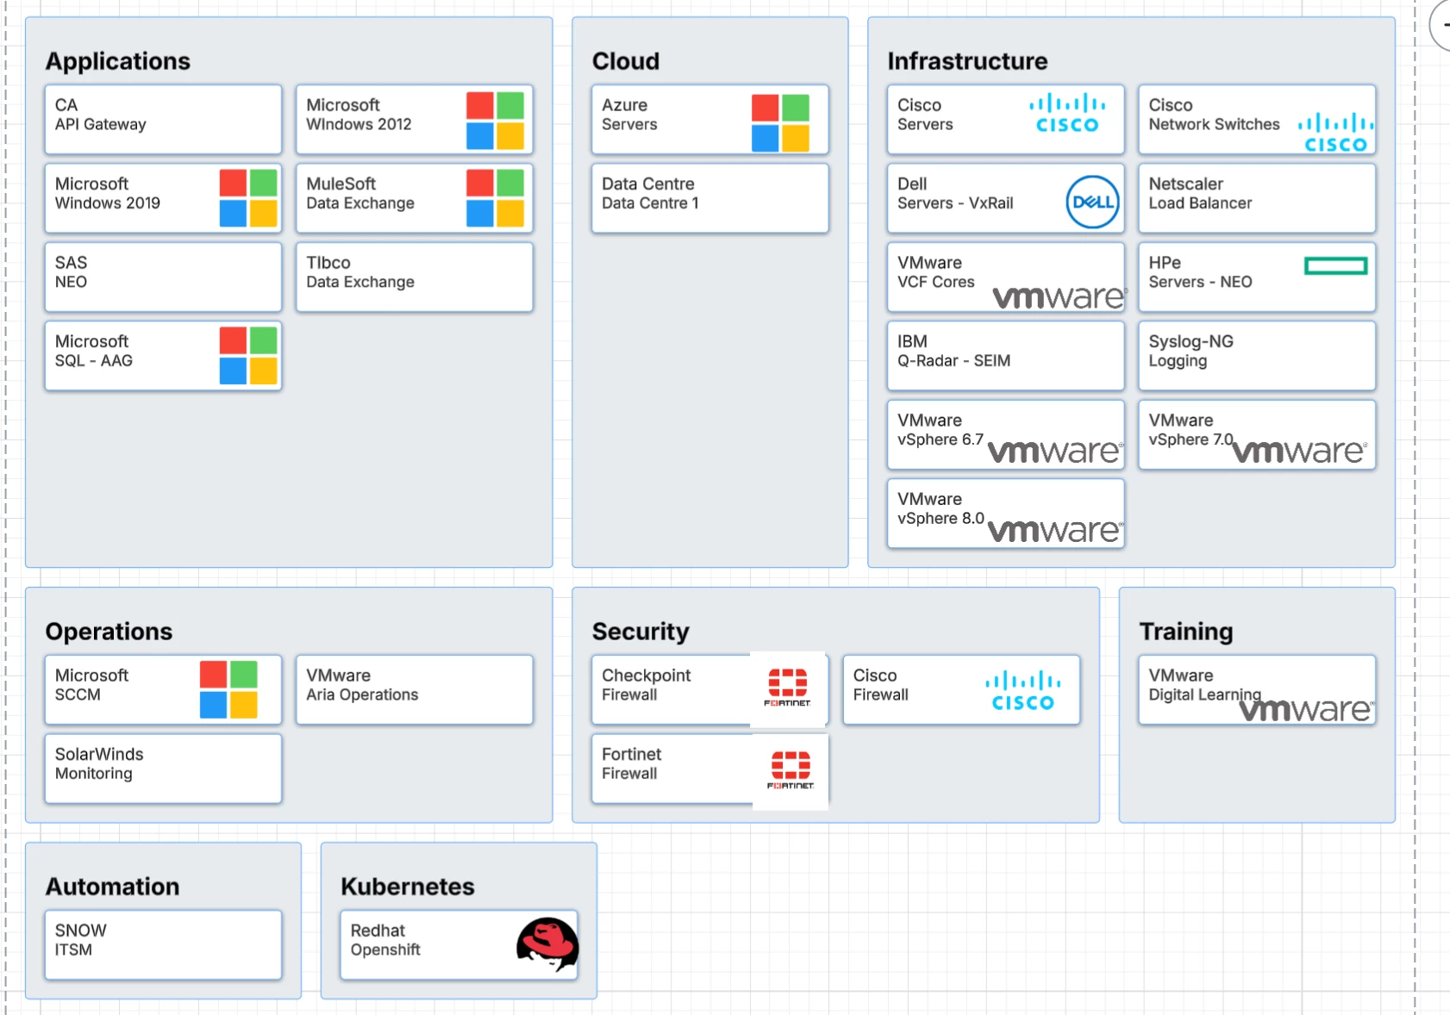Click the 'Redhat' text label
The width and height of the screenshot is (1450, 1015).
(378, 931)
